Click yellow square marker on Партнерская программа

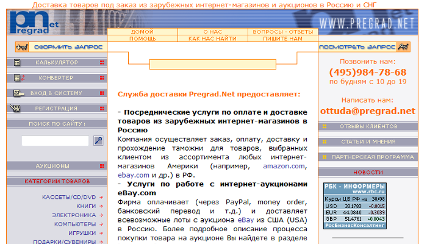[325, 157]
